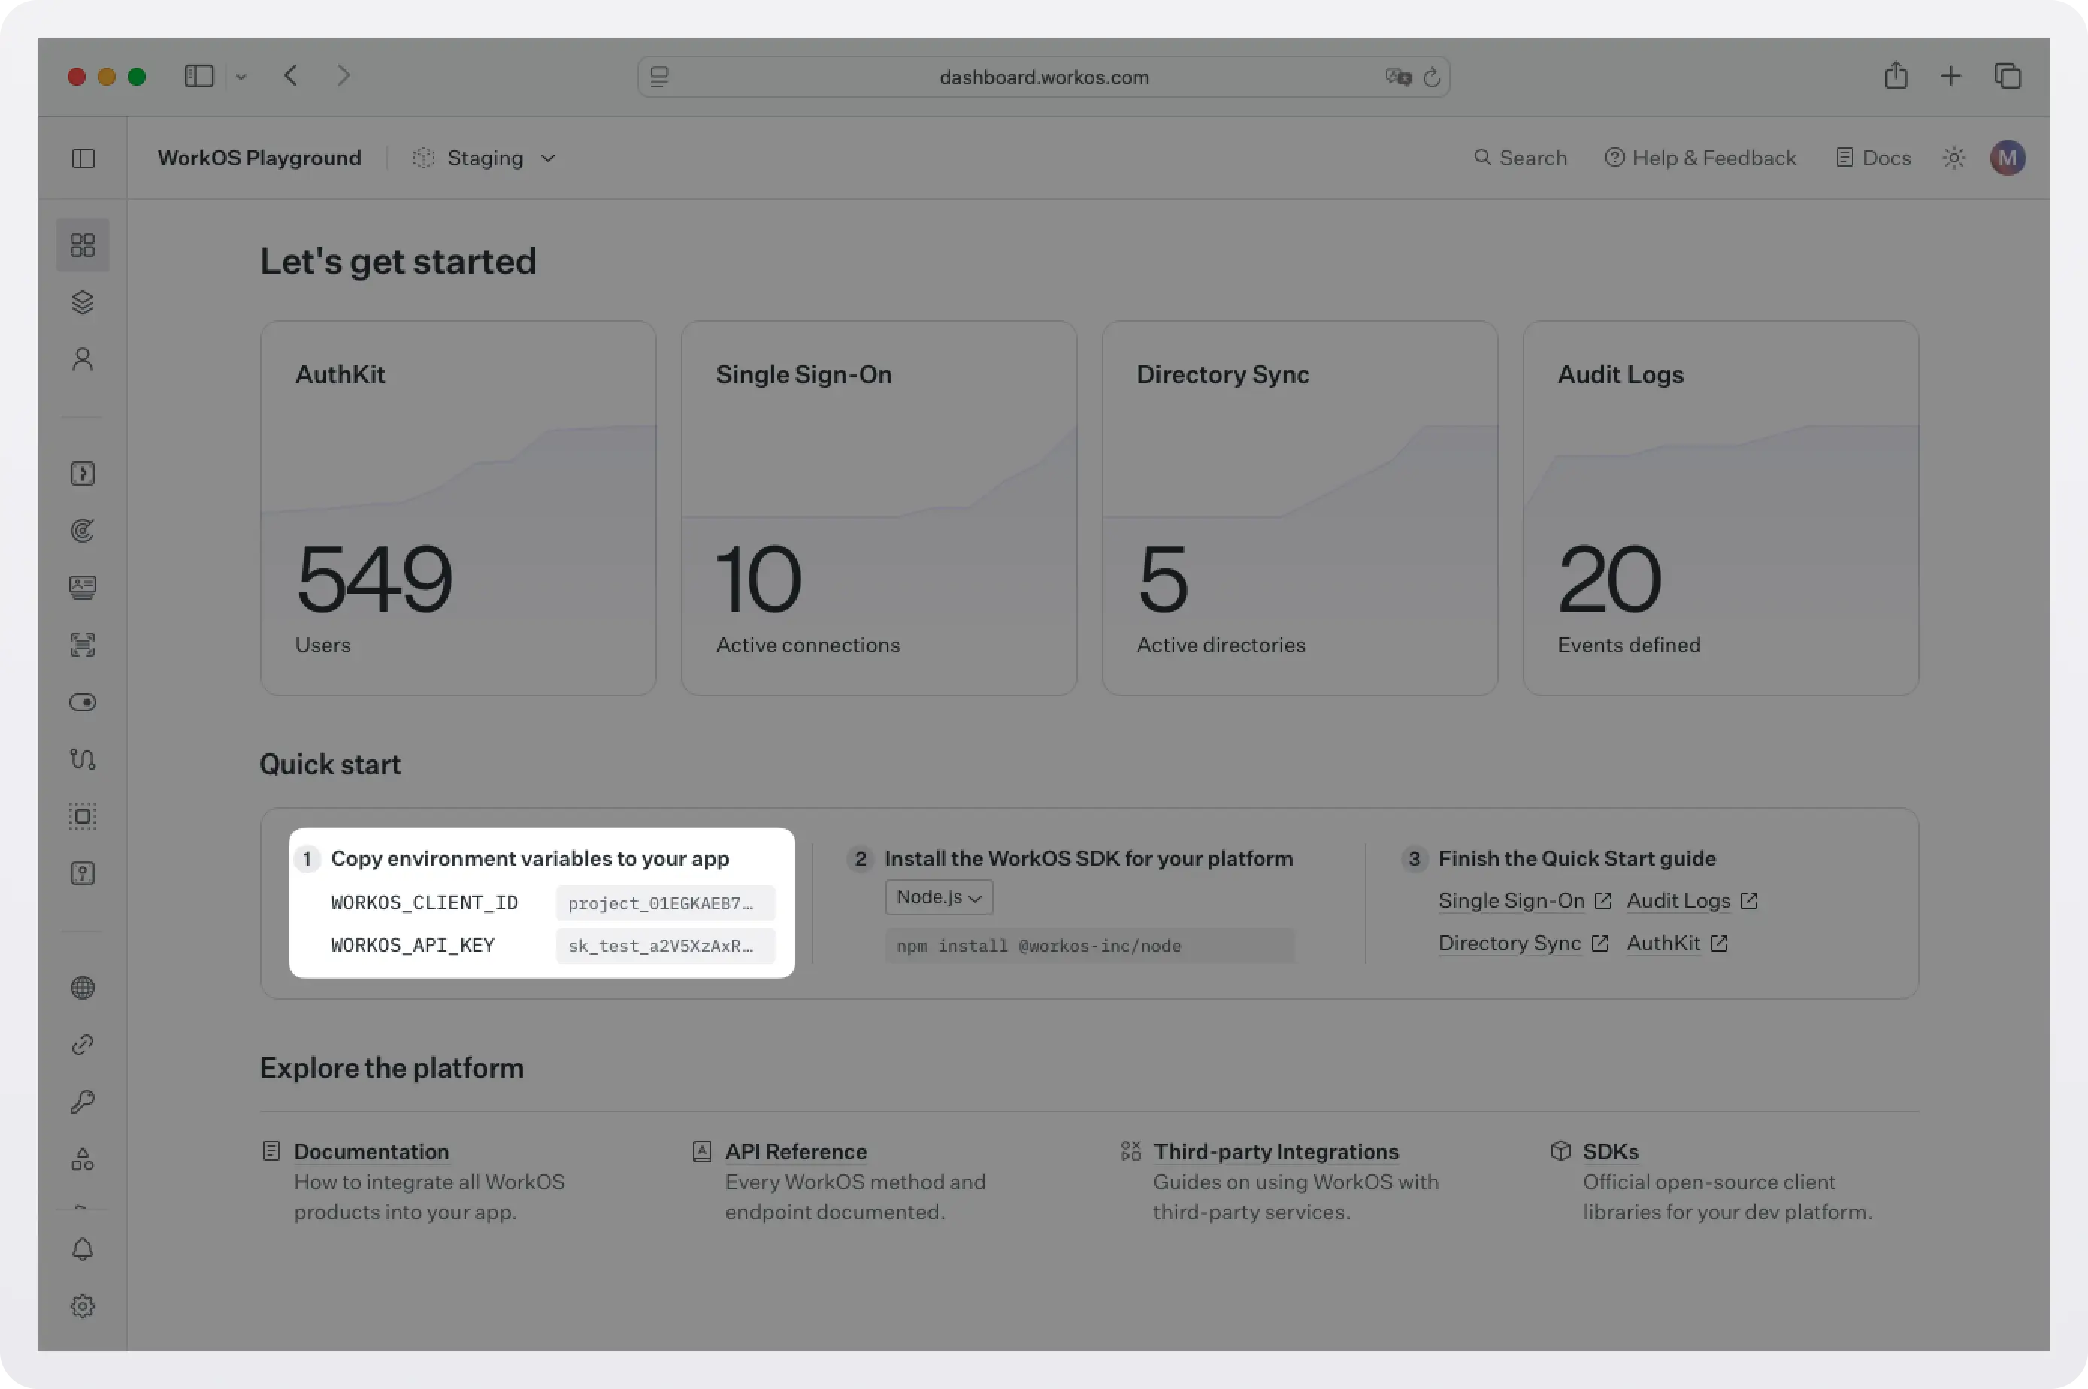2088x1389 pixels.
Task: Open Help & Feedback
Action: coord(1700,158)
